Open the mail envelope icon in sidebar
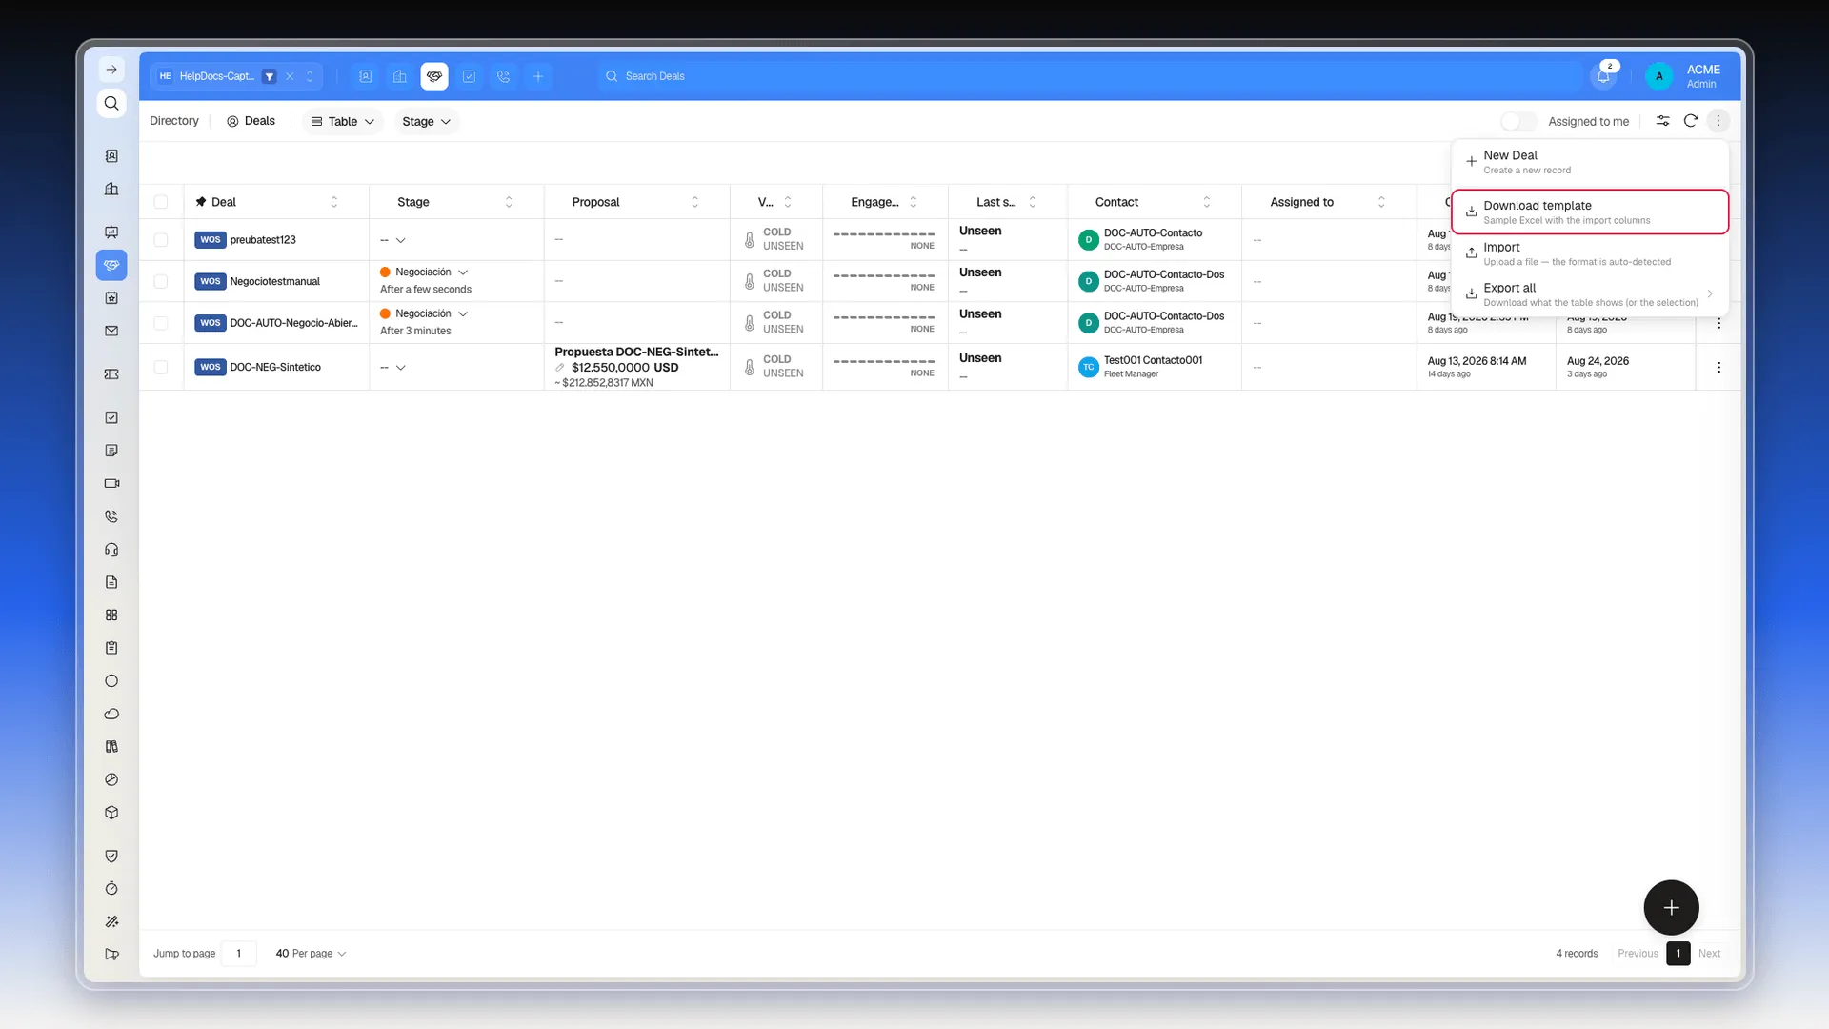 [x=111, y=332]
